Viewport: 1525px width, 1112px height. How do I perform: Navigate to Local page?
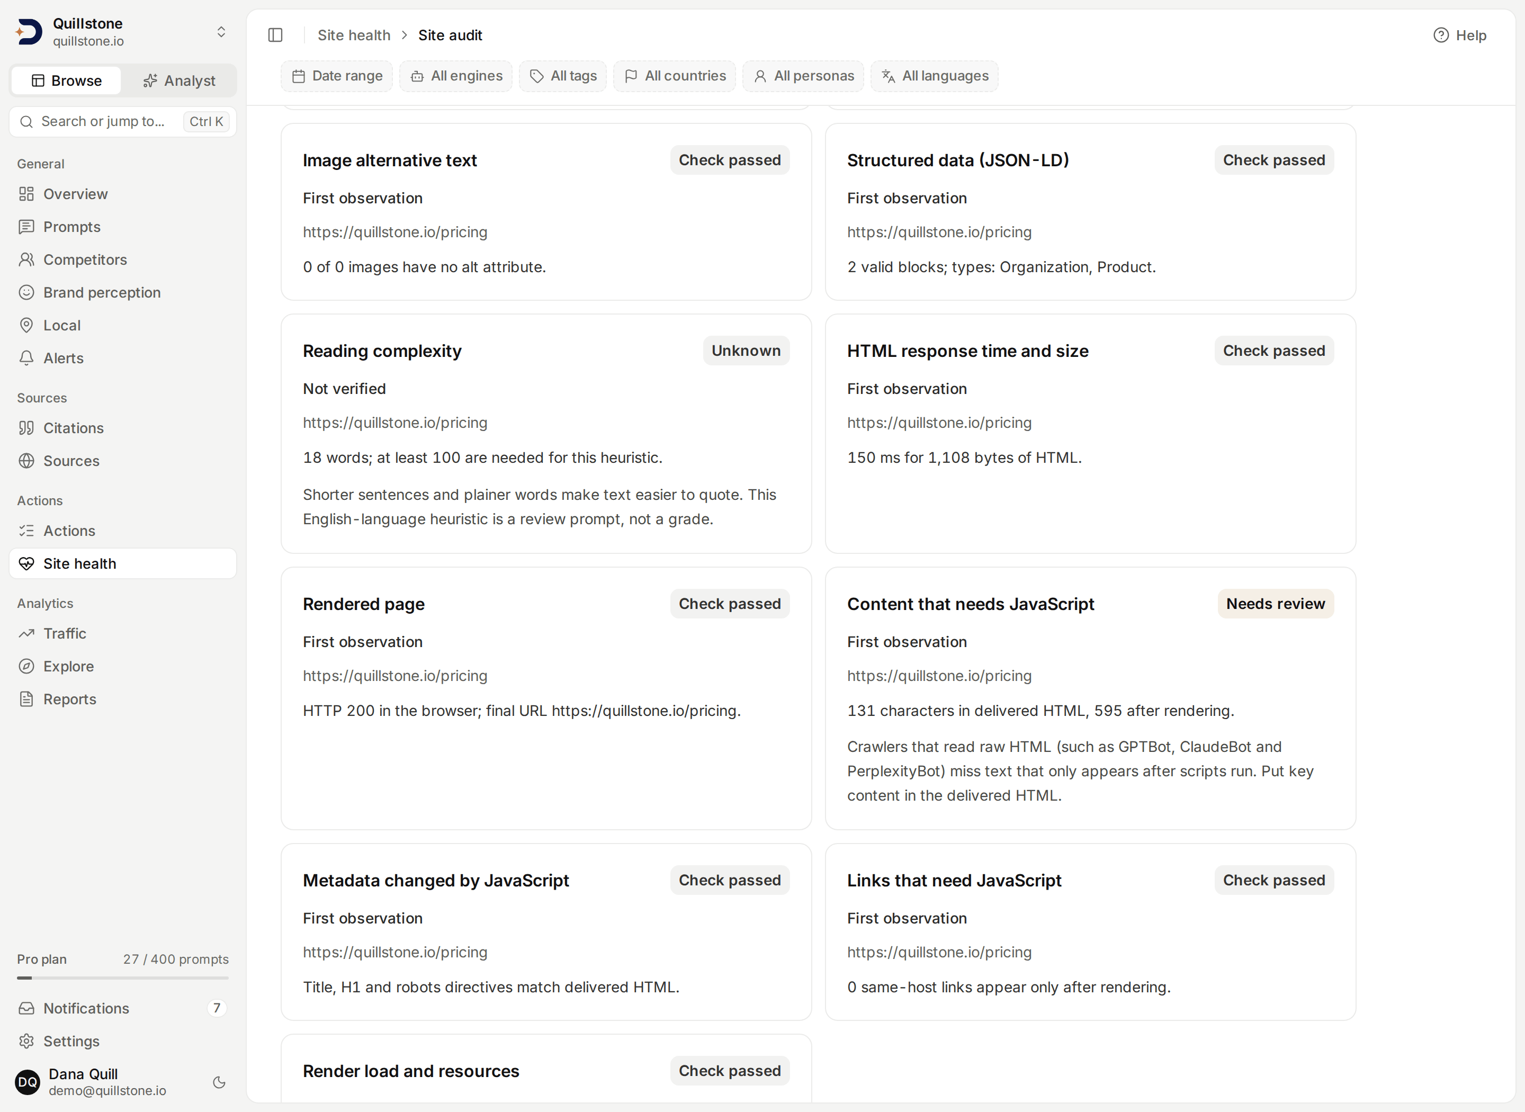click(123, 325)
